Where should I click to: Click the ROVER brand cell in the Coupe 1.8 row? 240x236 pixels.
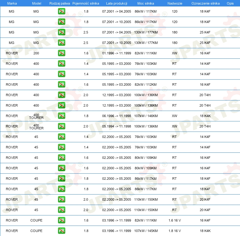pos(12,231)
